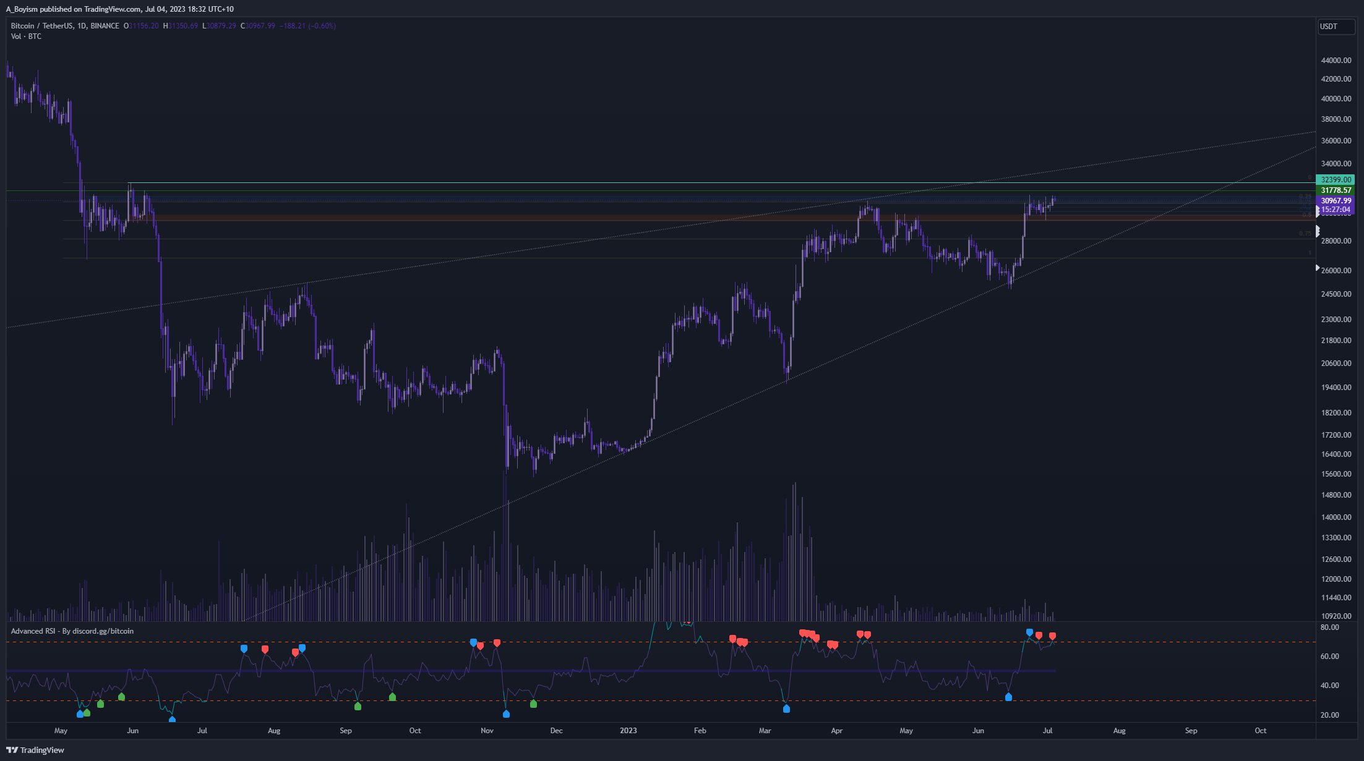The height and width of the screenshot is (761, 1364).
Task: Click the rightmost red RSI marker near Jul
Action: pyautogui.click(x=1052, y=636)
